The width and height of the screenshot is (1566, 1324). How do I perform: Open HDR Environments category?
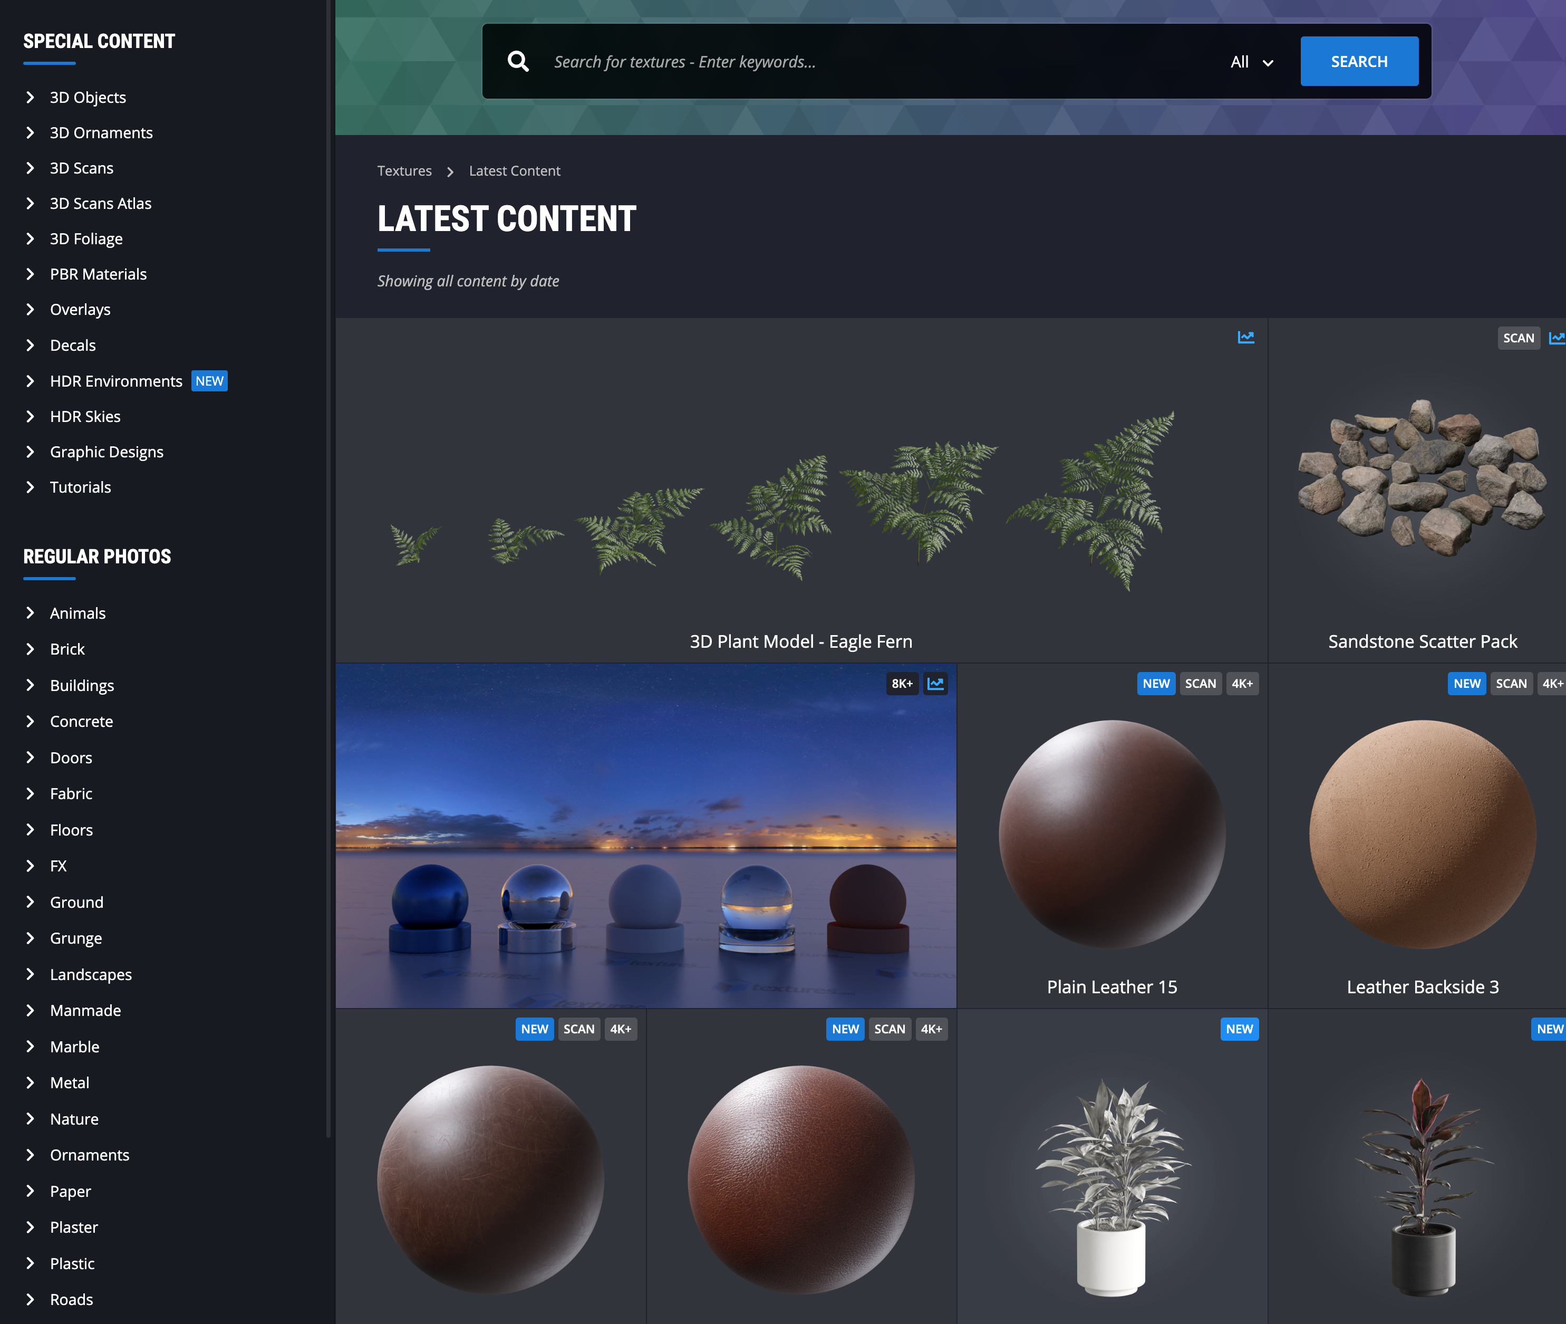coord(117,381)
